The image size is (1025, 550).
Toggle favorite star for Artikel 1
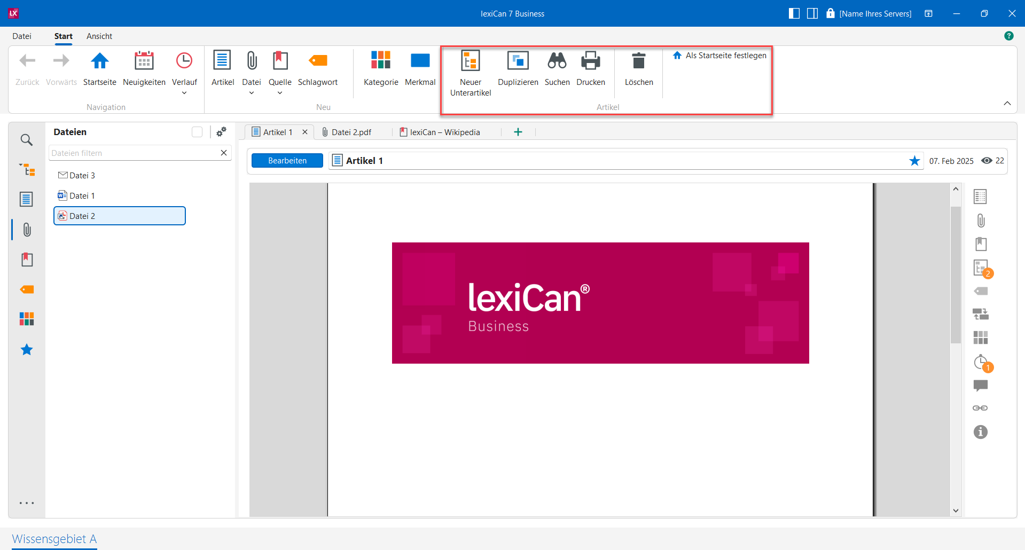coord(914,161)
